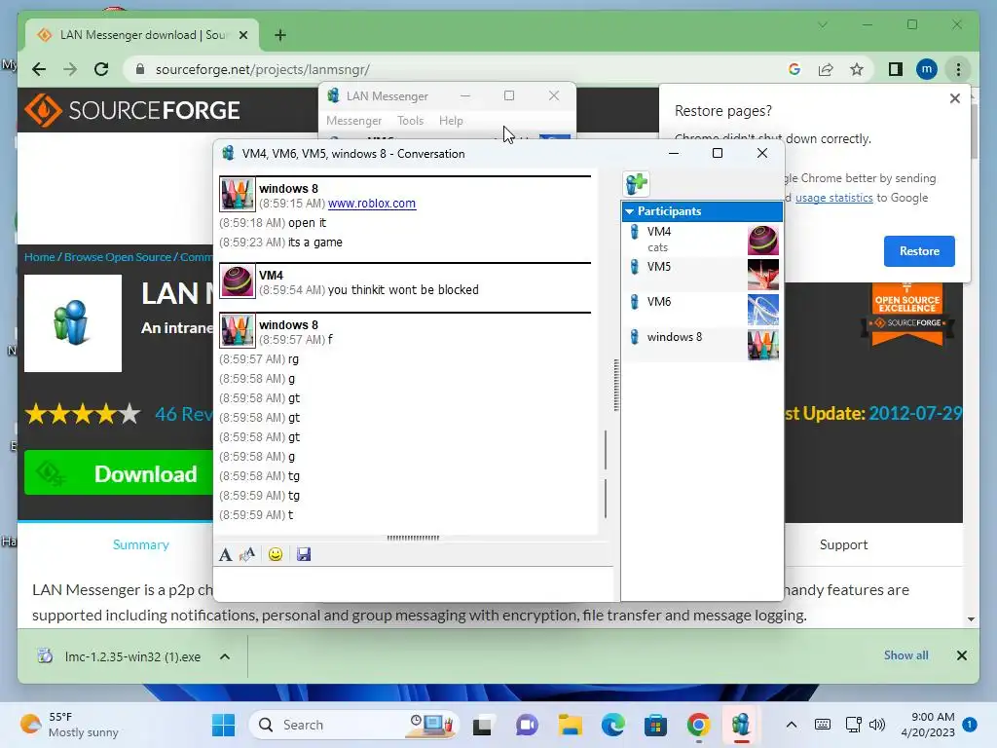This screenshot has height=748, width=997.
Task: Open Chrome profile avatar 'm'
Action: pyautogui.click(x=927, y=69)
